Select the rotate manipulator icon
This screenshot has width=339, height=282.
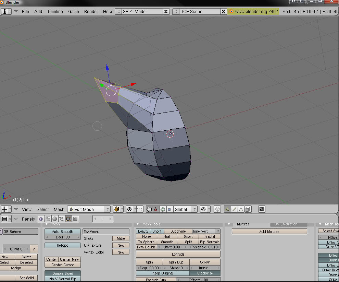pos(163,209)
